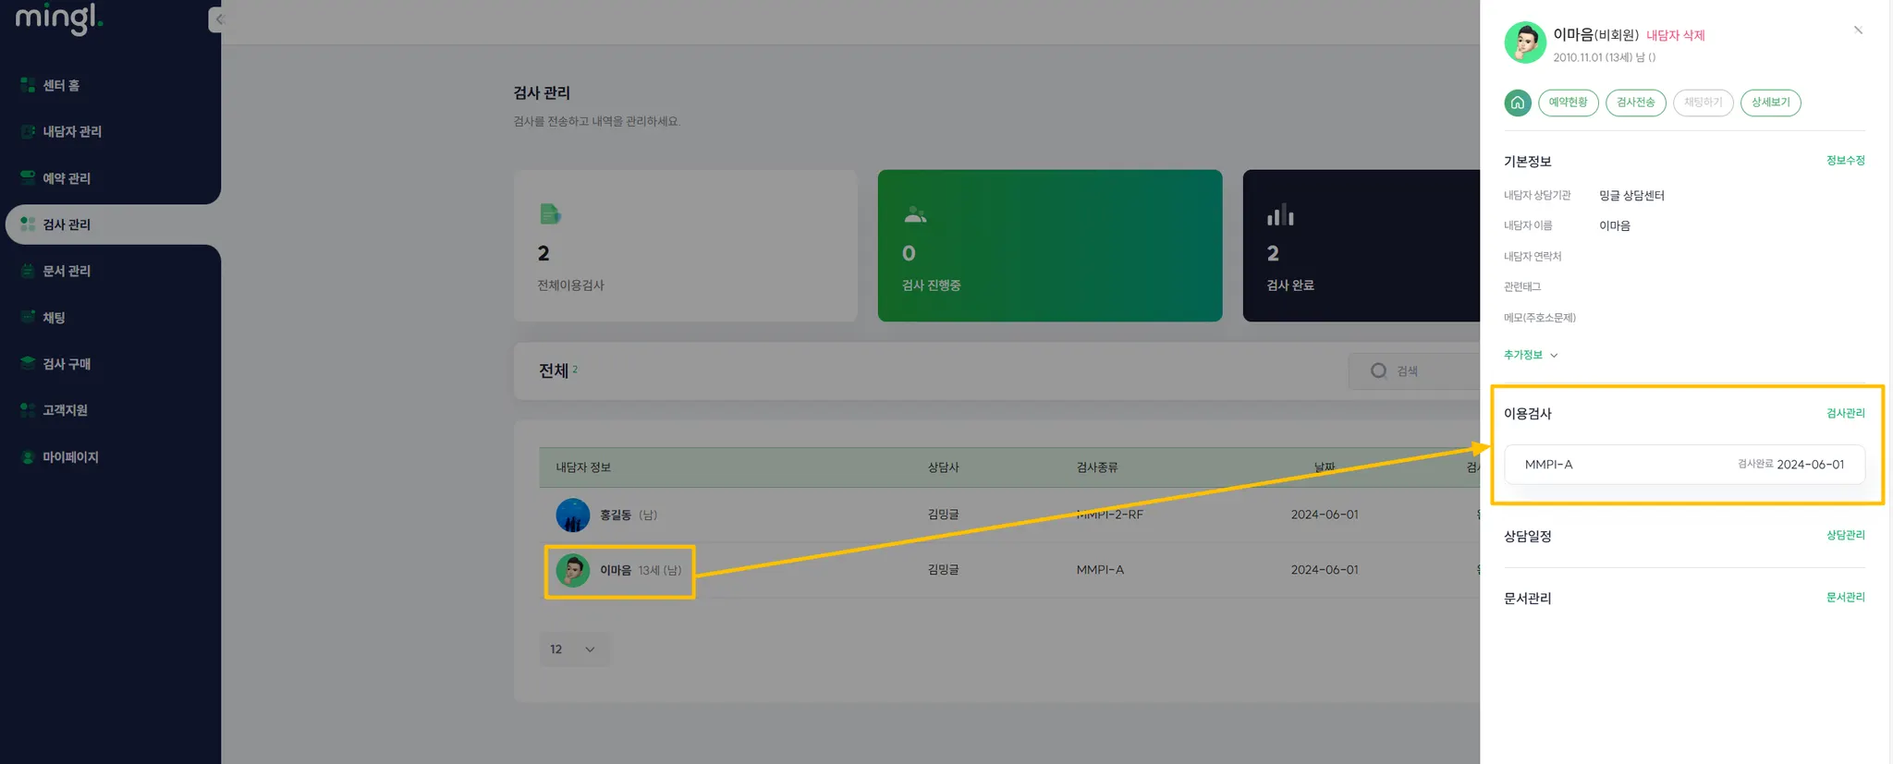Close the client detail side panel

(x=1858, y=30)
